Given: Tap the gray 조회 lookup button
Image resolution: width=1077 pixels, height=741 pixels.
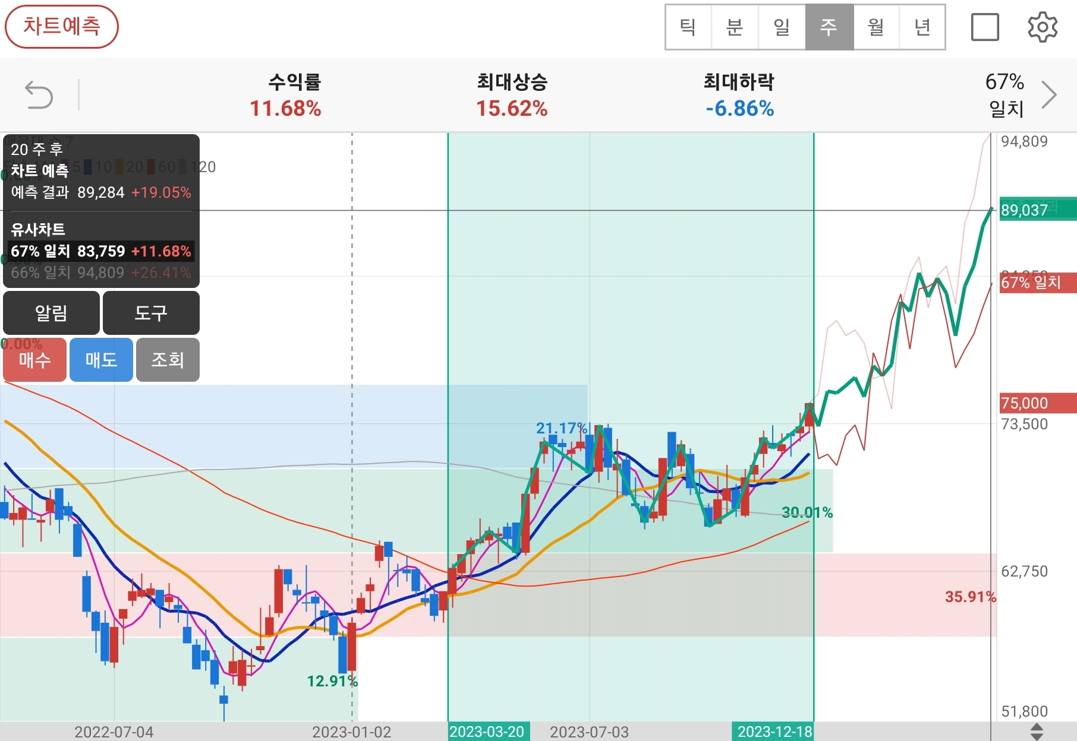Looking at the screenshot, I should click(x=168, y=360).
